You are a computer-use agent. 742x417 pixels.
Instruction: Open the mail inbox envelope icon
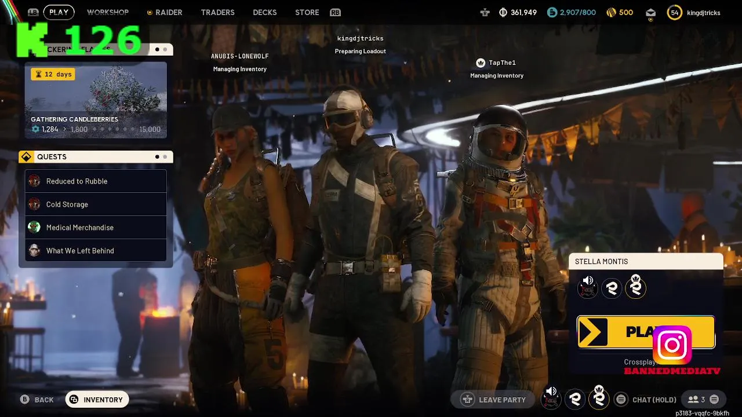(650, 13)
